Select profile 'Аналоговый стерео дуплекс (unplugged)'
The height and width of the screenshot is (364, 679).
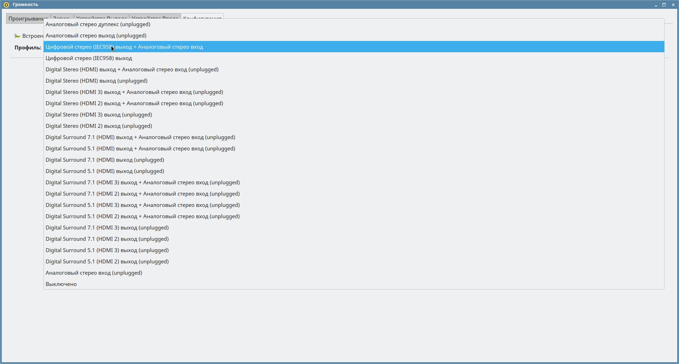pos(354,24)
